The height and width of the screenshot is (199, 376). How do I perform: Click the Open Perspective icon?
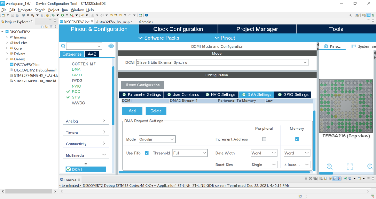358,15
